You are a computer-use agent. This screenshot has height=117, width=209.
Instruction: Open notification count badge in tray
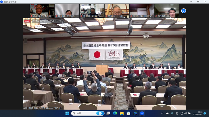tap(205, 113)
